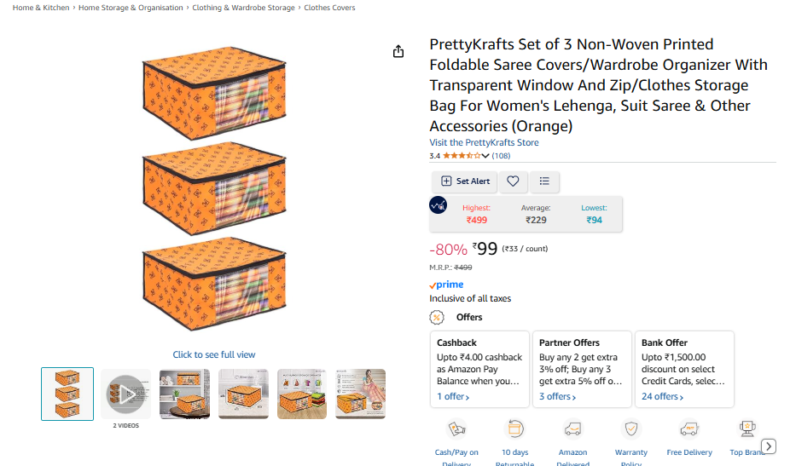The width and height of the screenshot is (790, 466).
Task: Click the Cash/Pay on Delivery icon
Action: (x=456, y=429)
